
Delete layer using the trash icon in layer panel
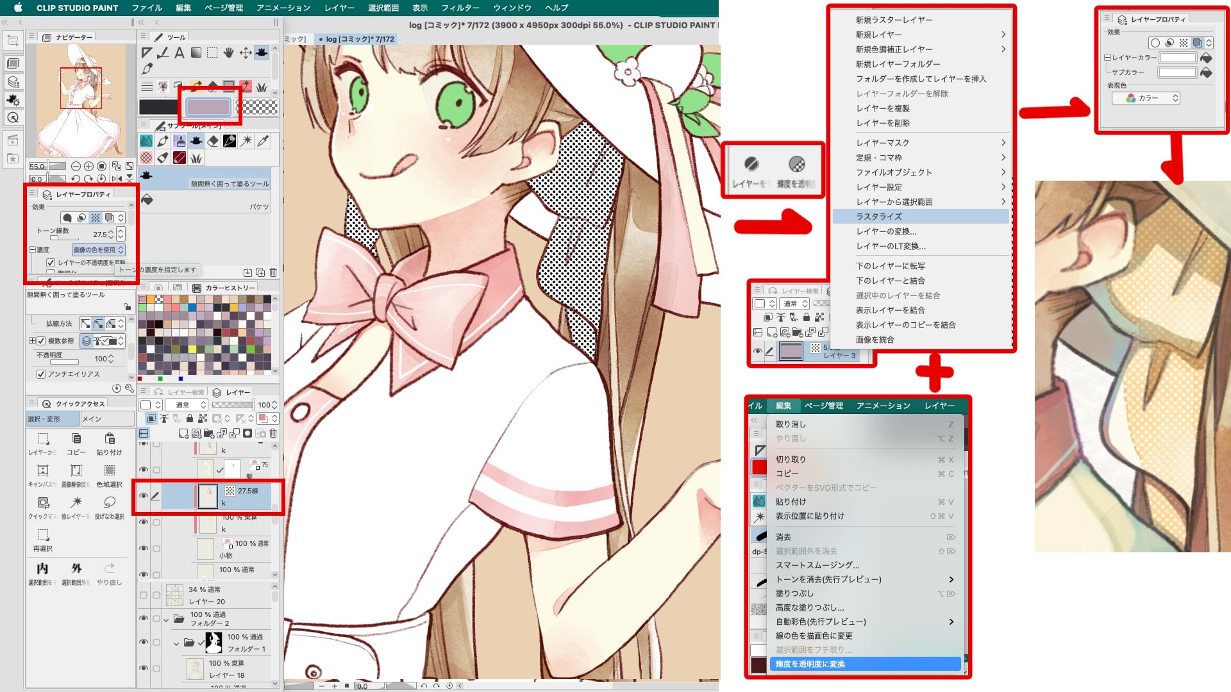(273, 434)
